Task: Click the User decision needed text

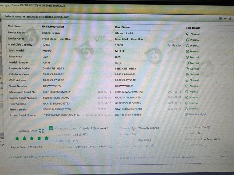Action: coord(128,115)
